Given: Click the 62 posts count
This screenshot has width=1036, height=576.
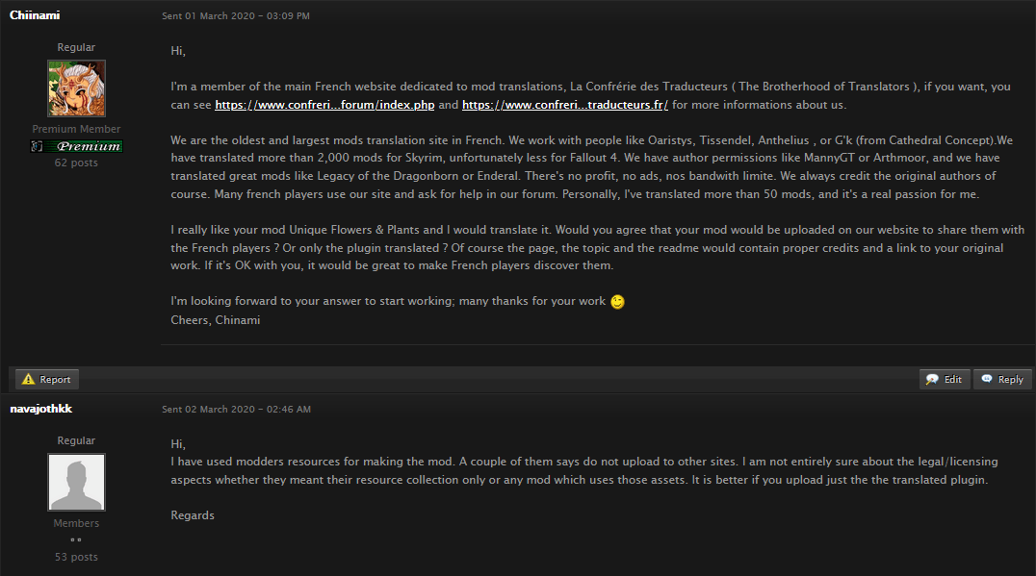Looking at the screenshot, I should click(76, 163).
